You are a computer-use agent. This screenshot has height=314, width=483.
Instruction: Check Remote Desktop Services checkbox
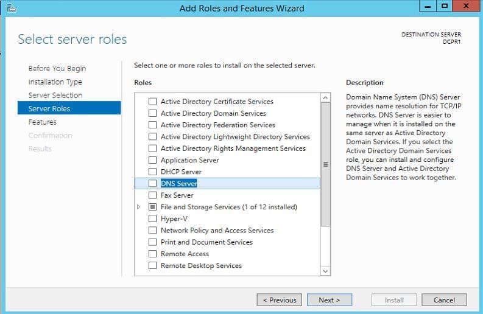click(152, 265)
